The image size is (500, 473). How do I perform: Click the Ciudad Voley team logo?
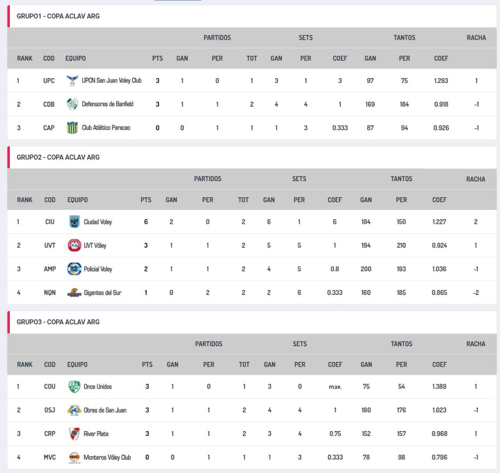click(74, 222)
